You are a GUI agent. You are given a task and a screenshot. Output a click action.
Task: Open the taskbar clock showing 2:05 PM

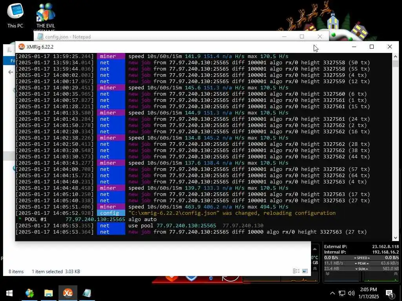tap(368, 293)
